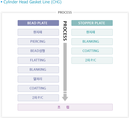Select the BEAD성형 step box
129x118 pixels.
(38, 51)
